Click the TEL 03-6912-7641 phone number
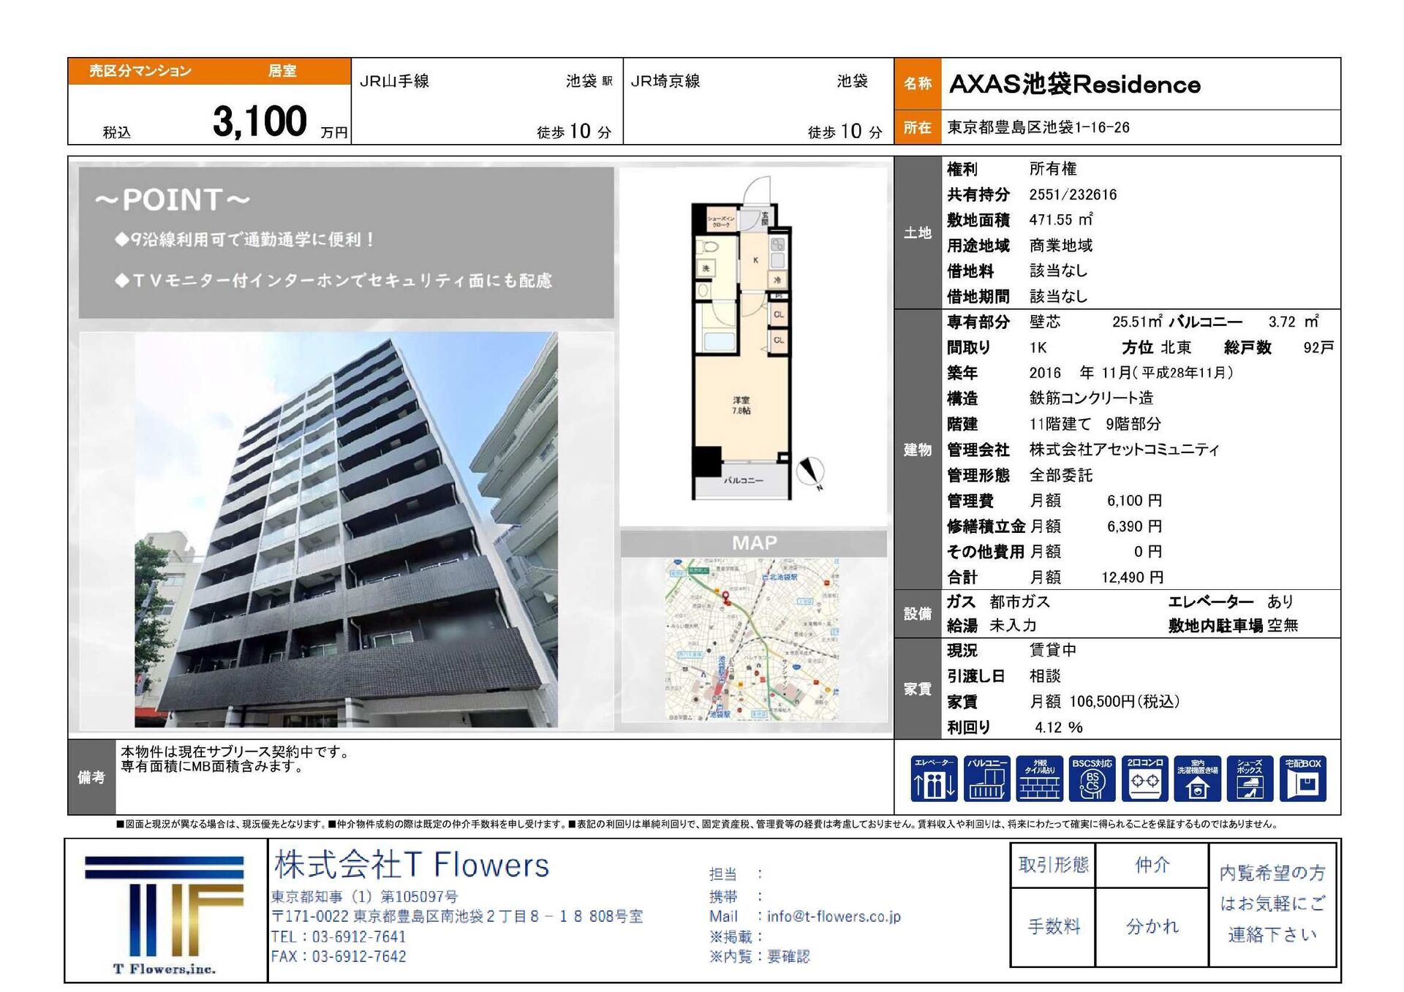 coord(339,936)
